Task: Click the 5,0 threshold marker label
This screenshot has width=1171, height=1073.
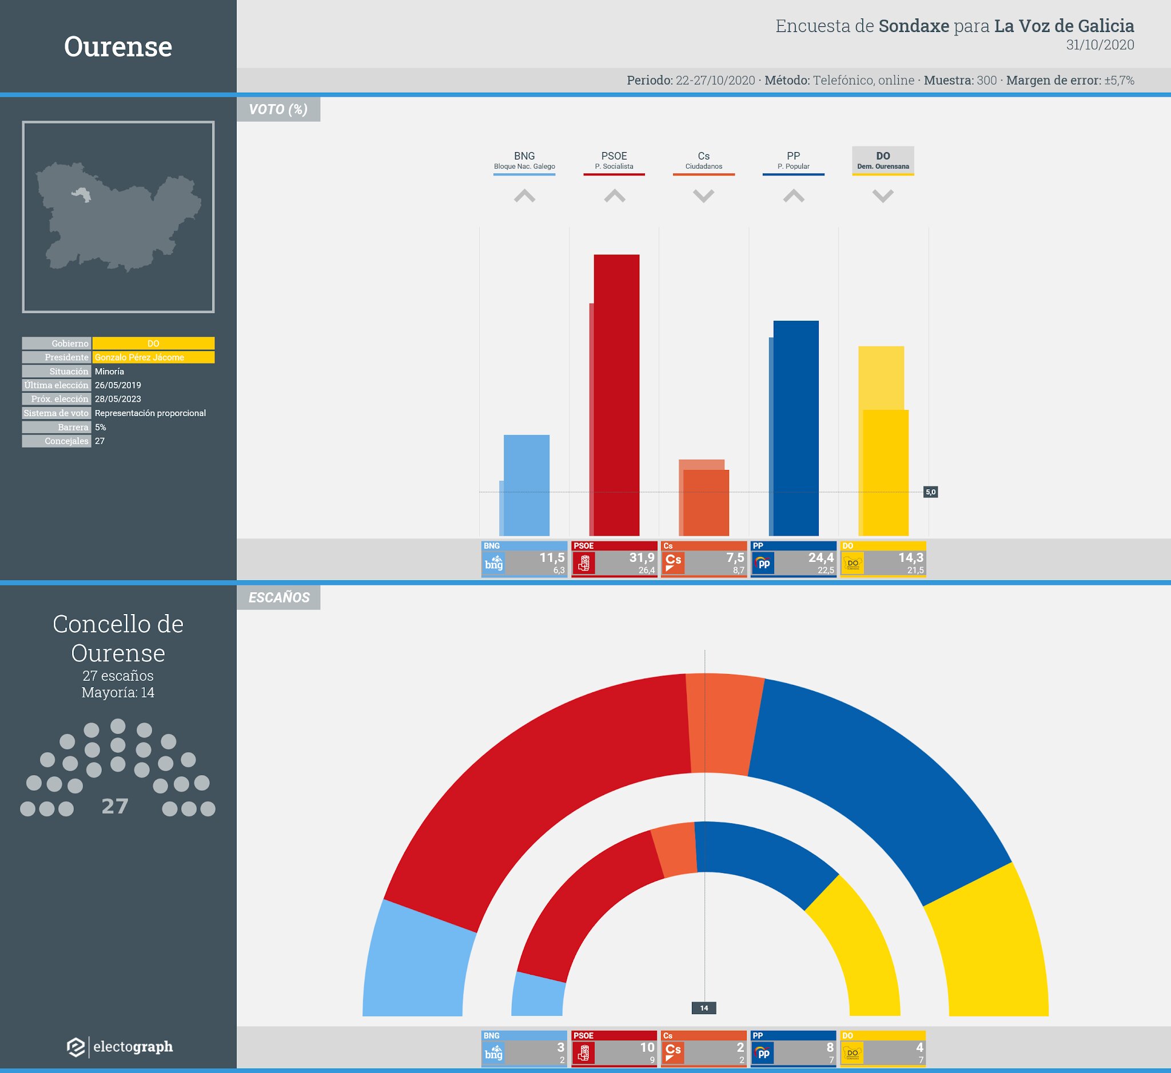Action: coord(930,492)
